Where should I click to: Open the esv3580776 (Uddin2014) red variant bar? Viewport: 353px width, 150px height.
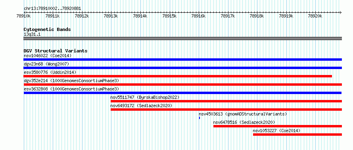pos(178,76)
